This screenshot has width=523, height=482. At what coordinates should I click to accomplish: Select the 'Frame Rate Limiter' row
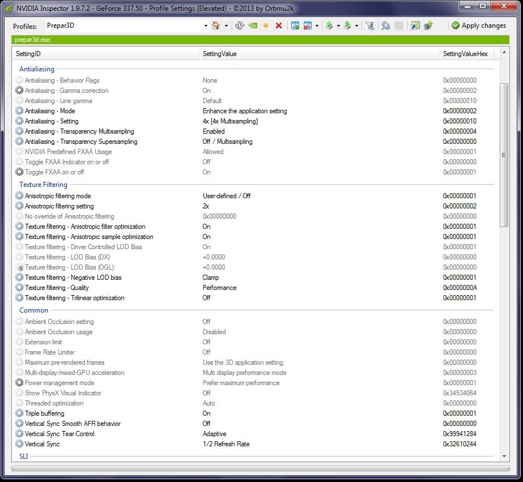coord(256,352)
